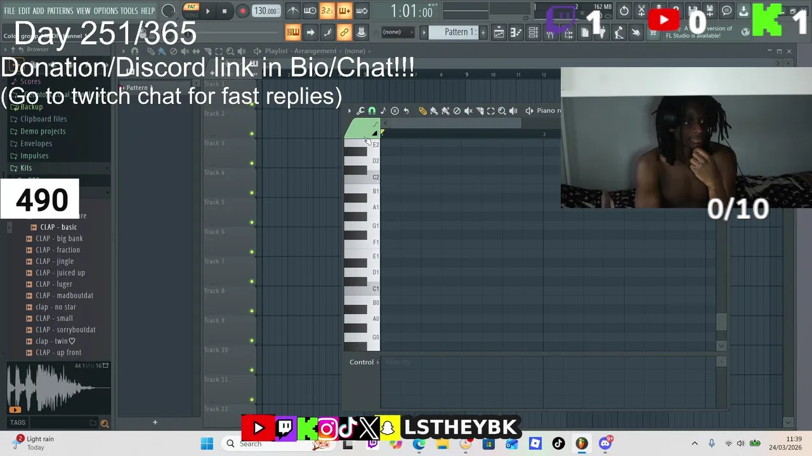Toggle loop recording button
The width and height of the screenshot is (812, 456).
362,11
